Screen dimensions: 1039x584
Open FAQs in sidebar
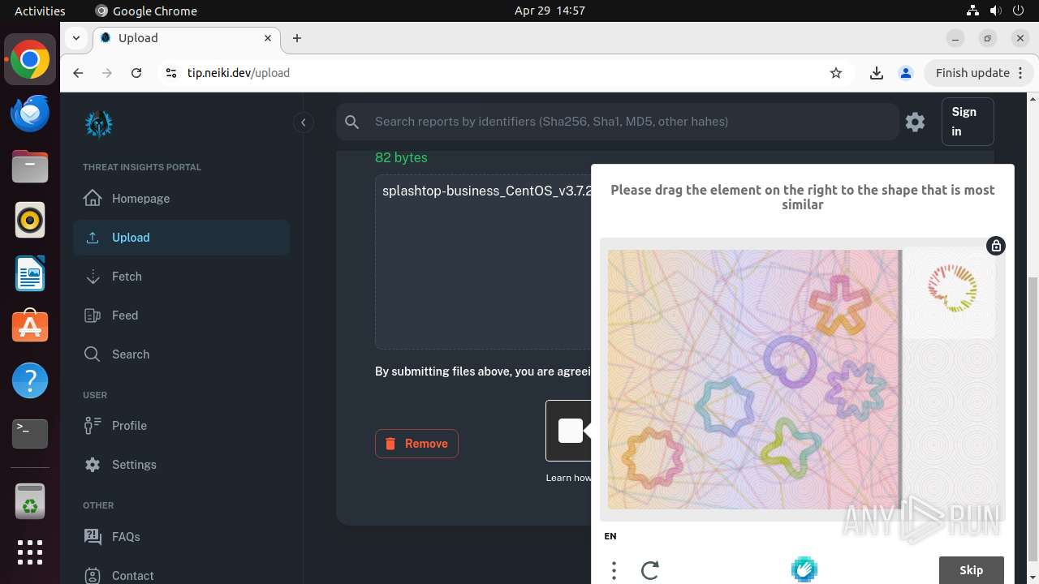pyautogui.click(x=181, y=537)
